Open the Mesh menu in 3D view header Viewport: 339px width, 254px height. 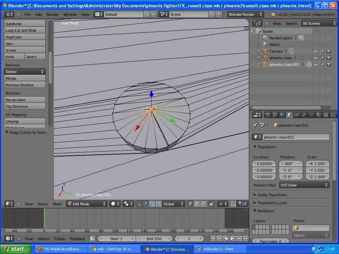click(x=57, y=204)
